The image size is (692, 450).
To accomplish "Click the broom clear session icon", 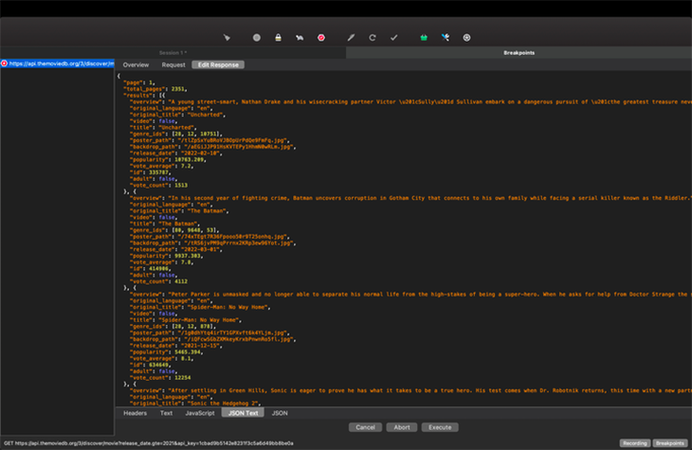I will [x=227, y=38].
